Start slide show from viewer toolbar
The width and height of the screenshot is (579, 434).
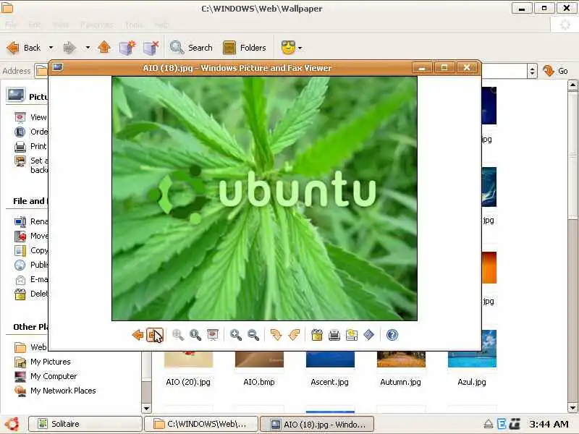213,335
